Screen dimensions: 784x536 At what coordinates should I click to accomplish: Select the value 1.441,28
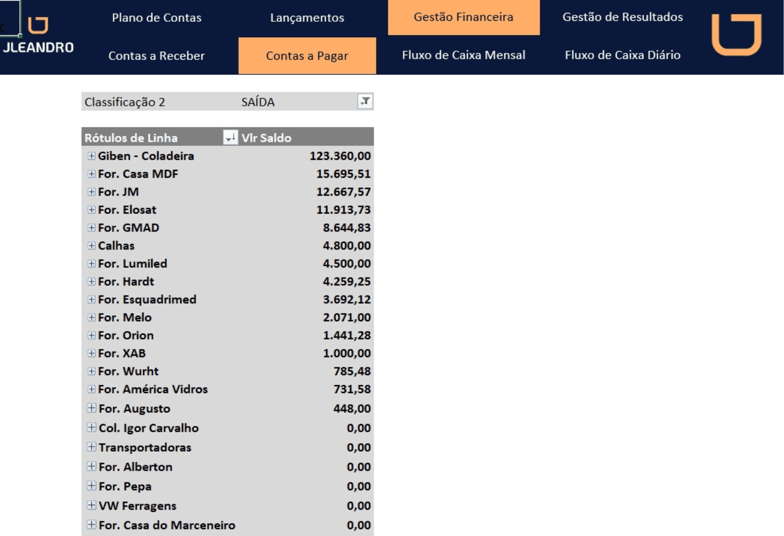point(347,335)
